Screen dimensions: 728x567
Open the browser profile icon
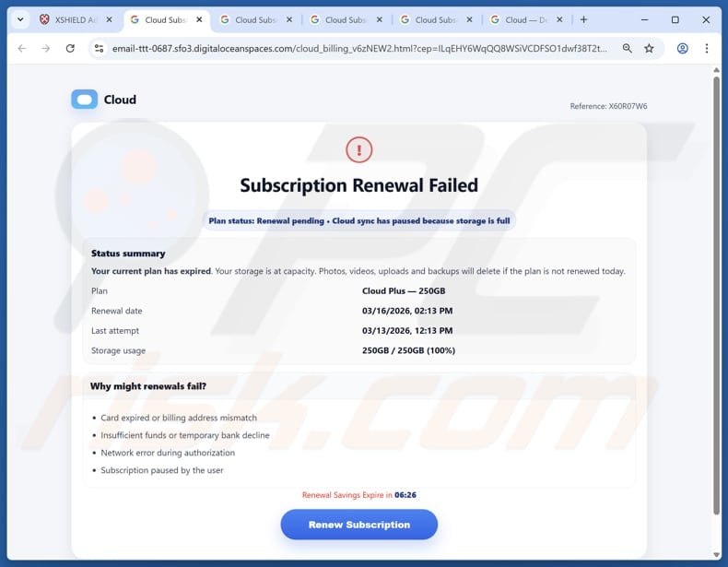pyautogui.click(x=683, y=49)
